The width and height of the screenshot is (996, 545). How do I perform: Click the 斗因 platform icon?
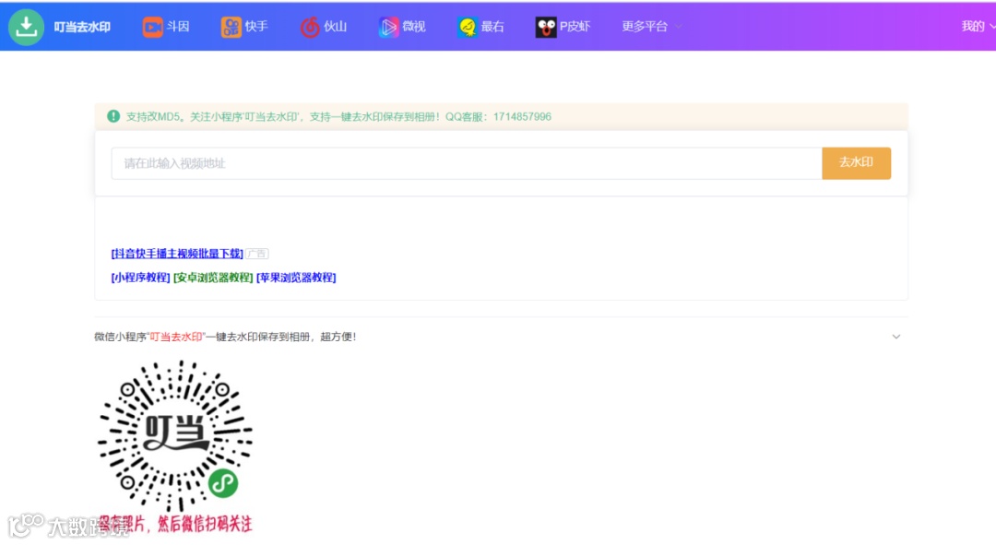[x=152, y=27]
